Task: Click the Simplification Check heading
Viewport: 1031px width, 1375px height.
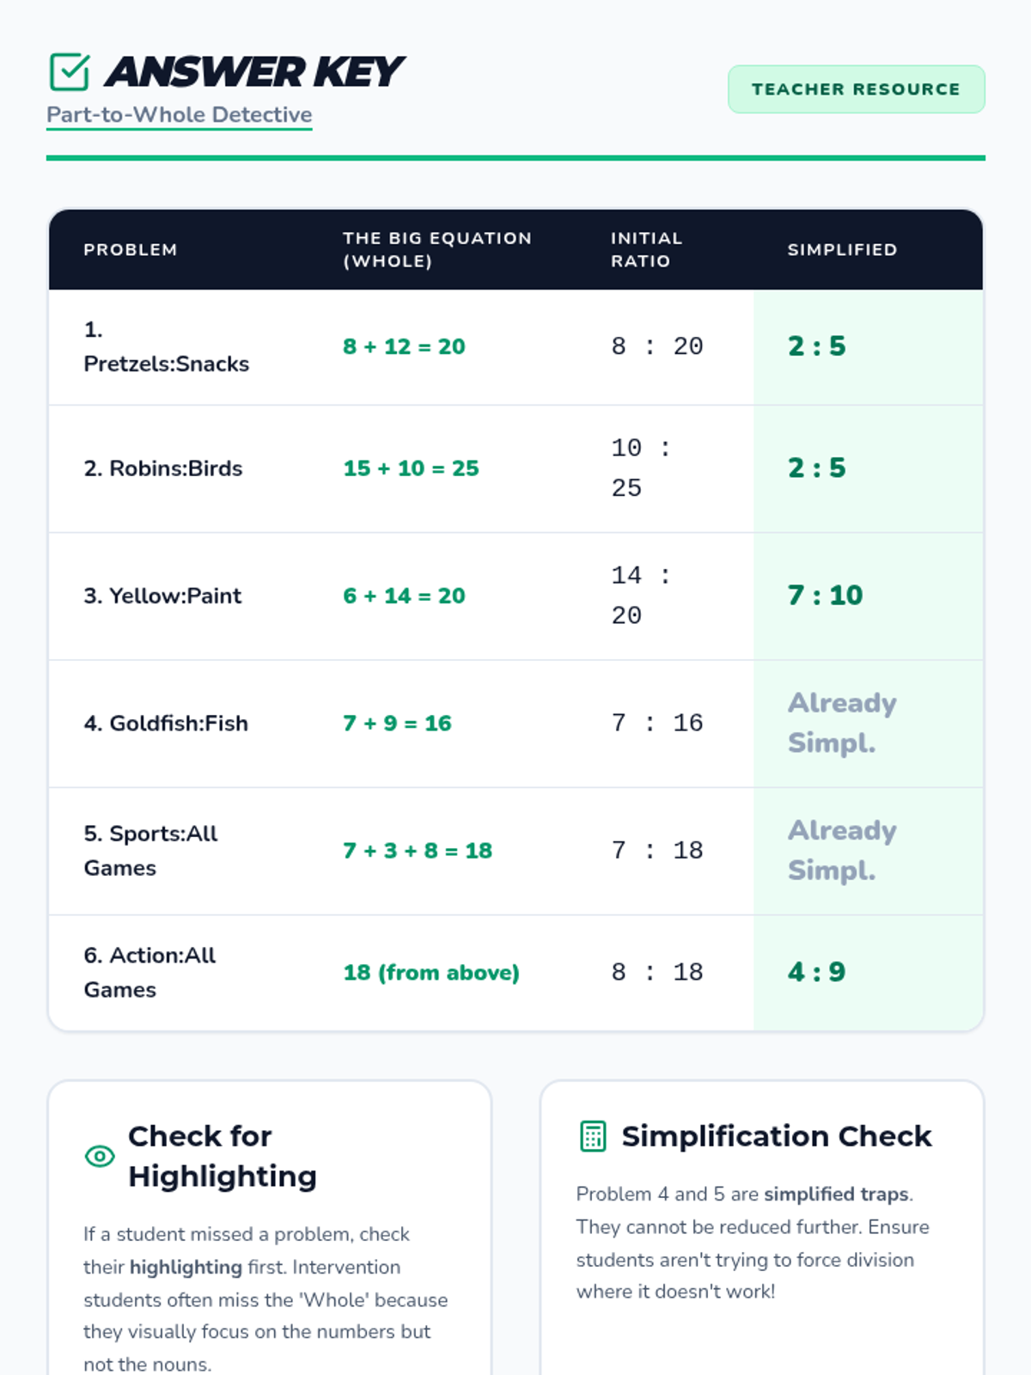Action: pos(776,1136)
